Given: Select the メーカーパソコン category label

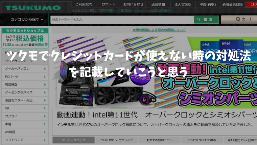Looking at the screenshot, I should click(x=17, y=69).
